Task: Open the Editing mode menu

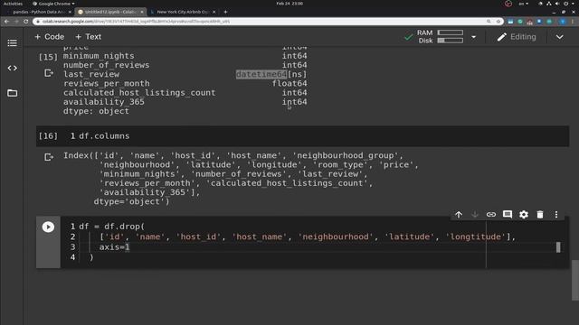Action: click(x=517, y=37)
